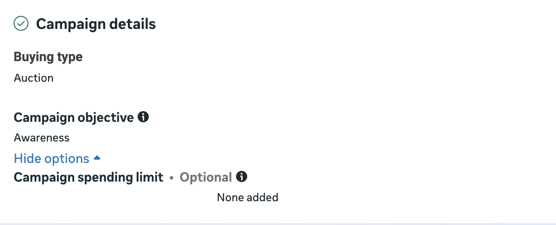The height and width of the screenshot is (225, 556).
Task: Collapse options using the small up arrow
Action: click(x=97, y=158)
